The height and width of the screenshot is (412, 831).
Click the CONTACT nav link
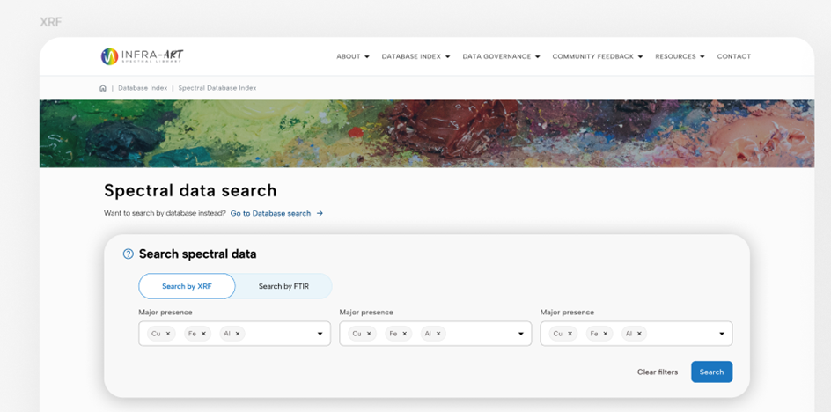tap(734, 56)
